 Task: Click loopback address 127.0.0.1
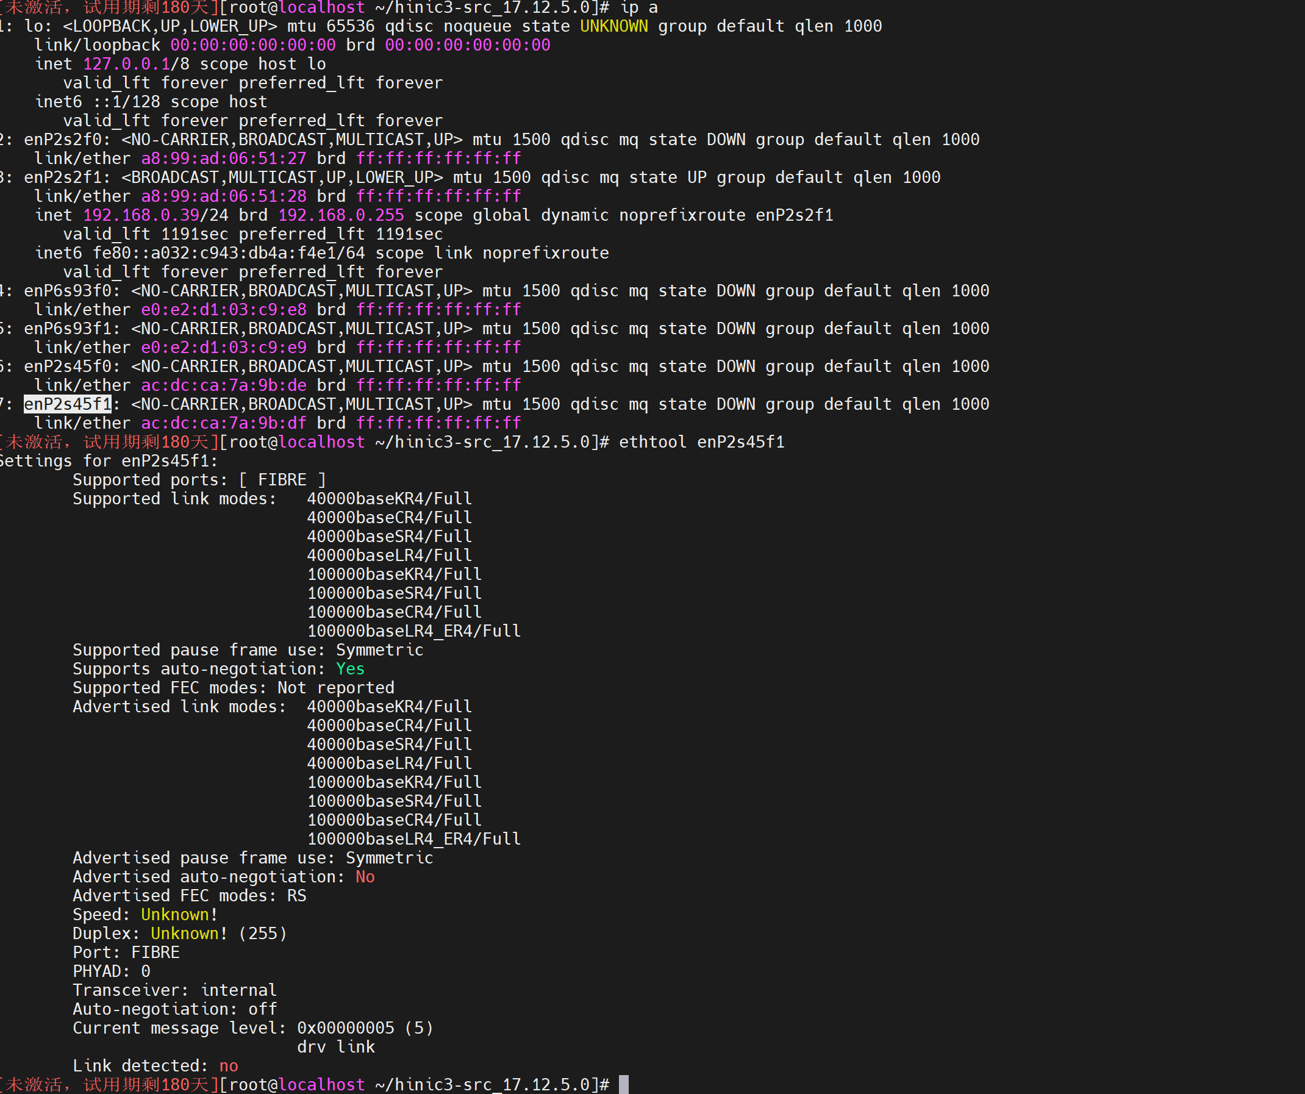pos(126,64)
